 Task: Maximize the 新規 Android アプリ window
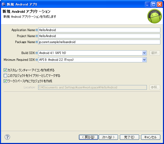(154, 4)
